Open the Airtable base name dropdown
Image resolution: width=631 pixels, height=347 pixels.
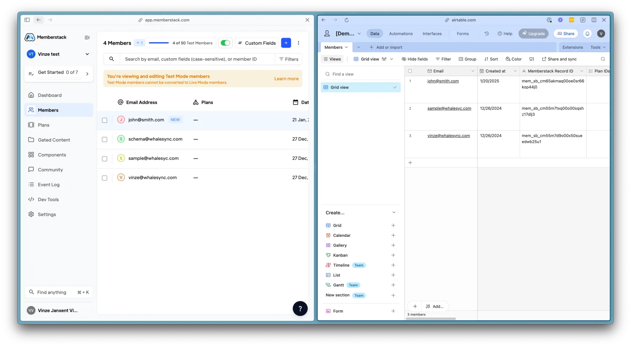pyautogui.click(x=359, y=34)
